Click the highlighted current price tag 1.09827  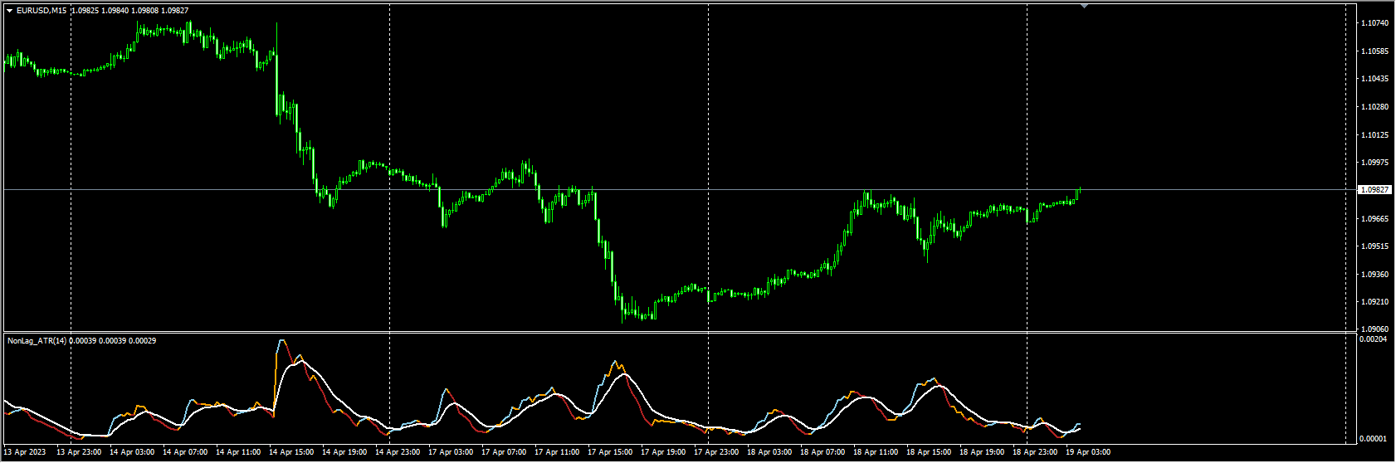point(1374,190)
